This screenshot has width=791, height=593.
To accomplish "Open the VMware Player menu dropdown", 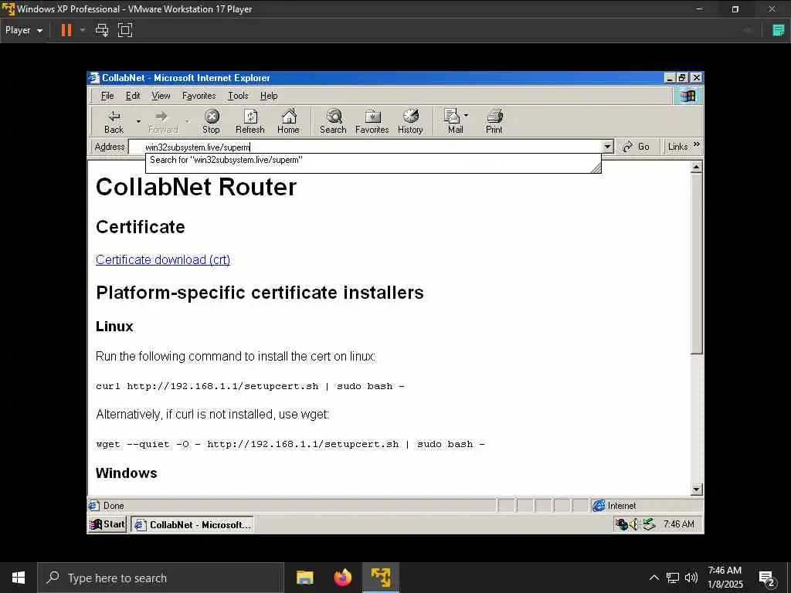I will (24, 30).
